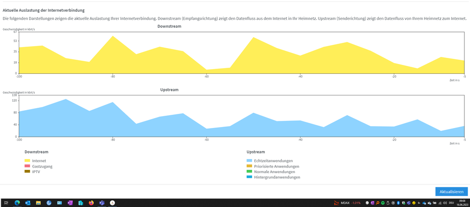
Task: Click the brown IPTV legend swatch
Action: pos(27,172)
